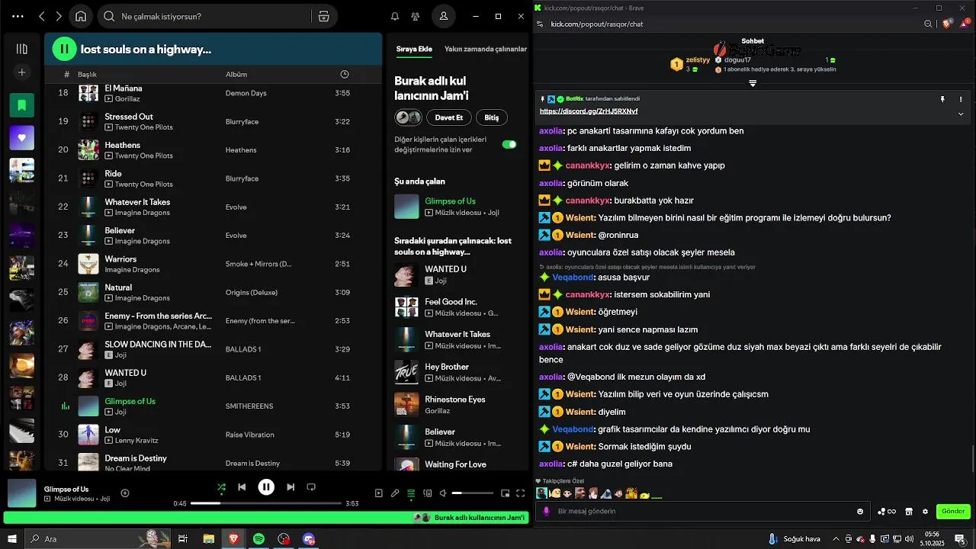
Task: Create a playlist with the plus icon
Action: [x=21, y=72]
